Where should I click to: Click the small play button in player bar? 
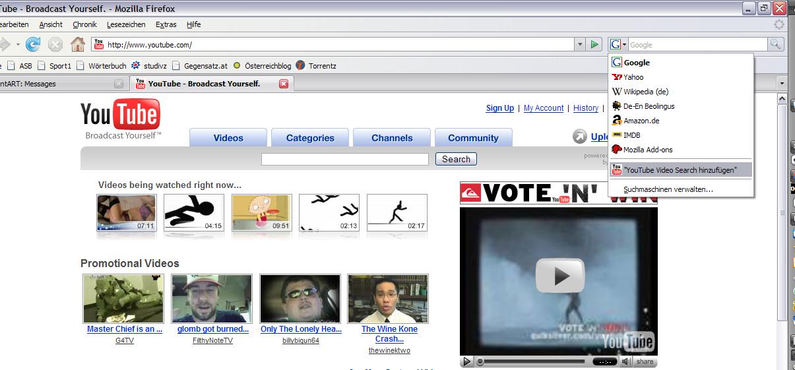pyautogui.click(x=467, y=361)
